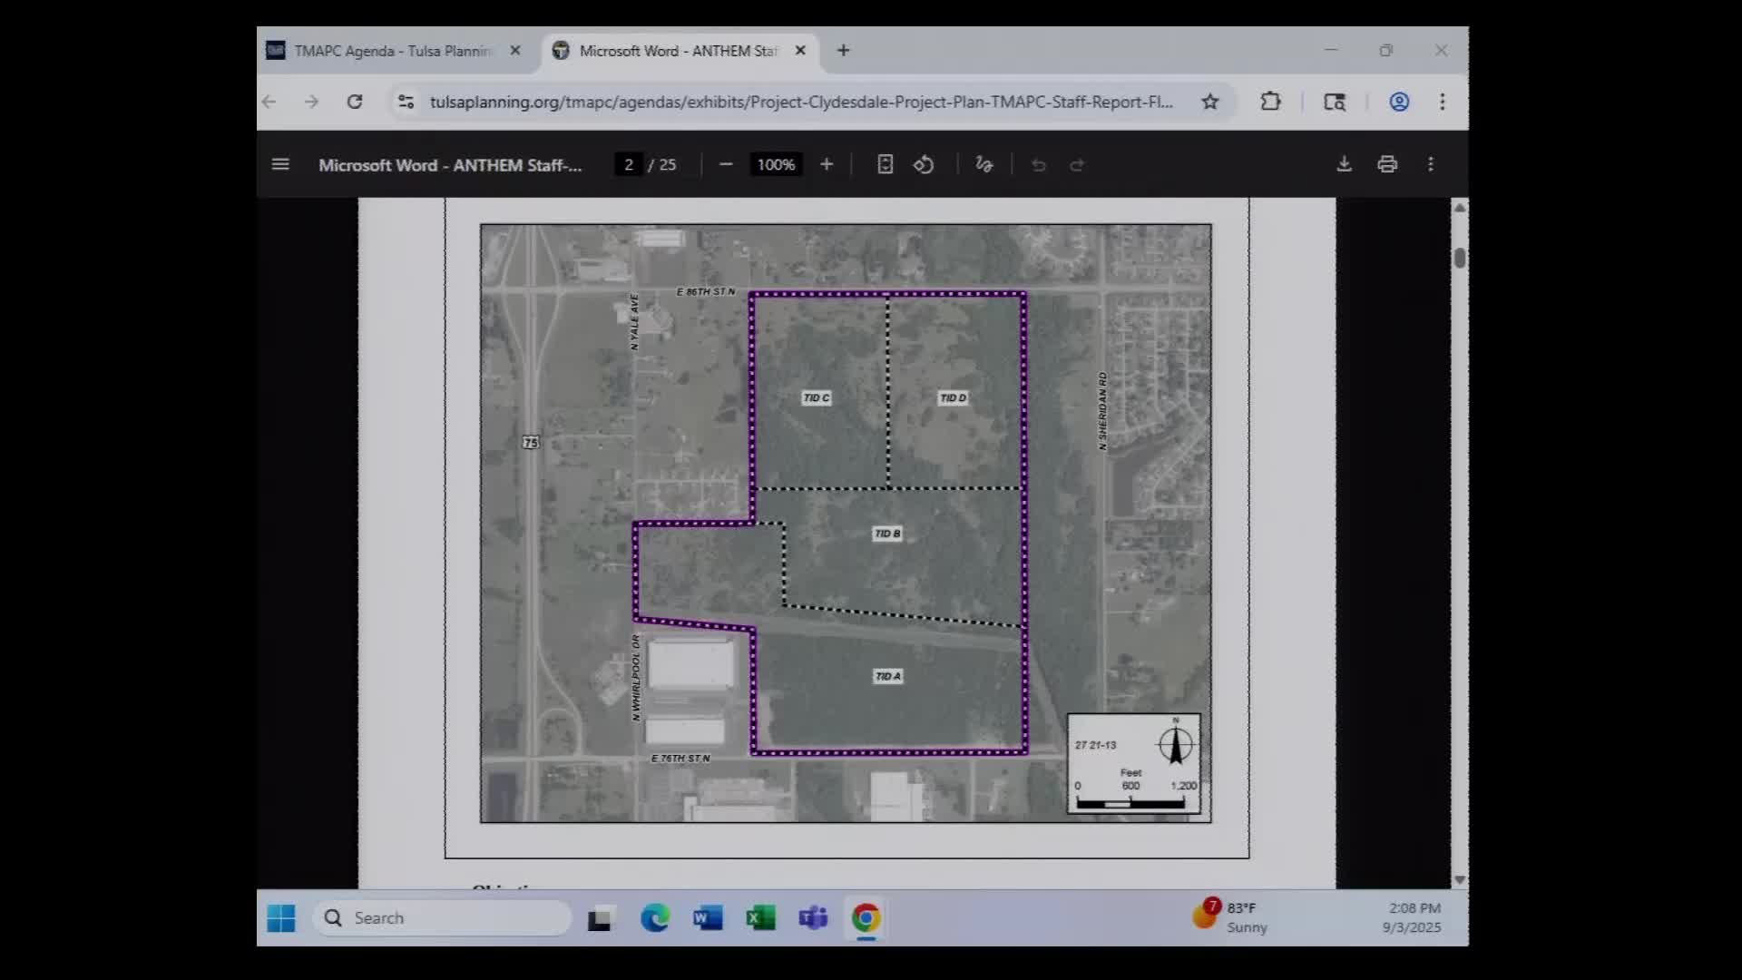Click the TID A label on map

[x=887, y=676]
